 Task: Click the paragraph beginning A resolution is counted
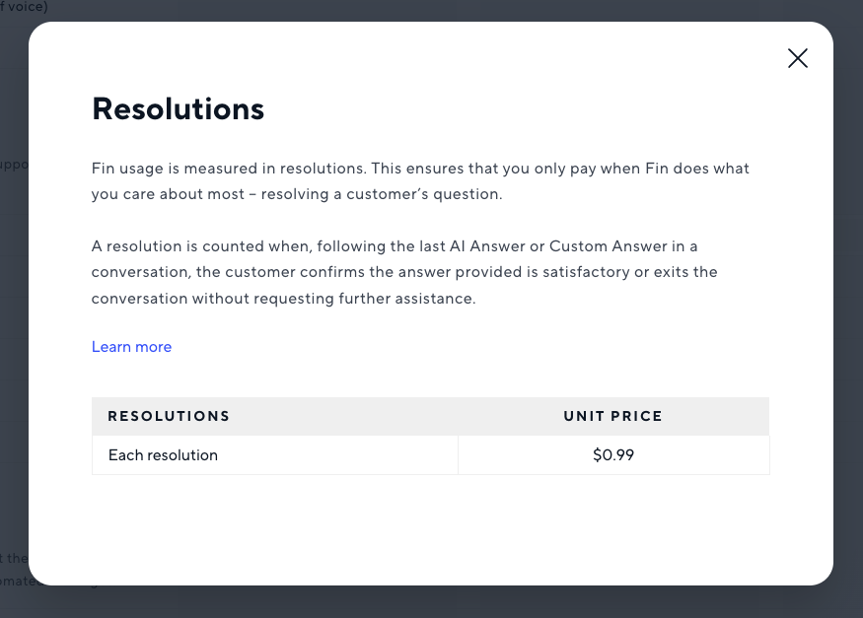click(404, 272)
